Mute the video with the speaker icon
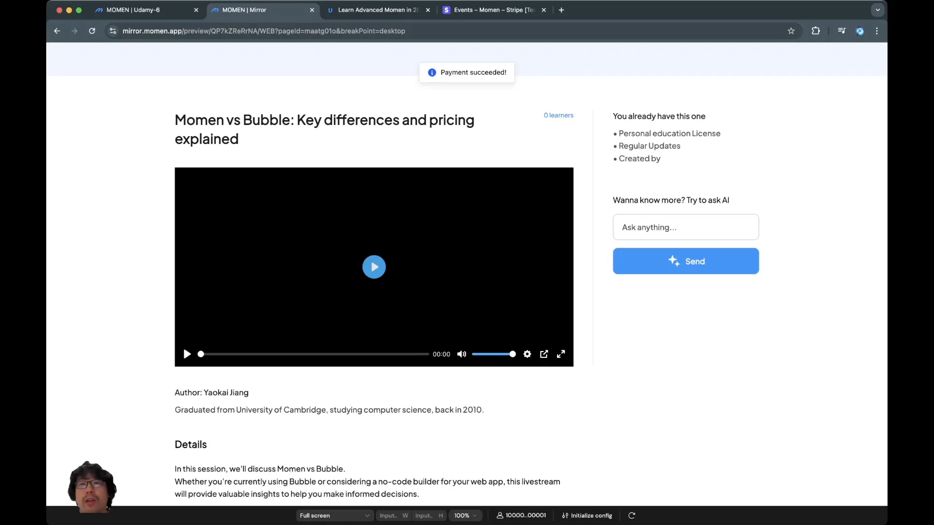Viewport: 934px width, 525px height. [462, 354]
